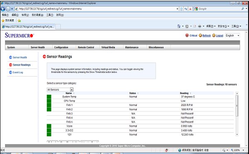Image resolution: width=249 pixels, height=154 pixels.
Task: Open the 編輯 menu
Action: click(x=15, y=15)
